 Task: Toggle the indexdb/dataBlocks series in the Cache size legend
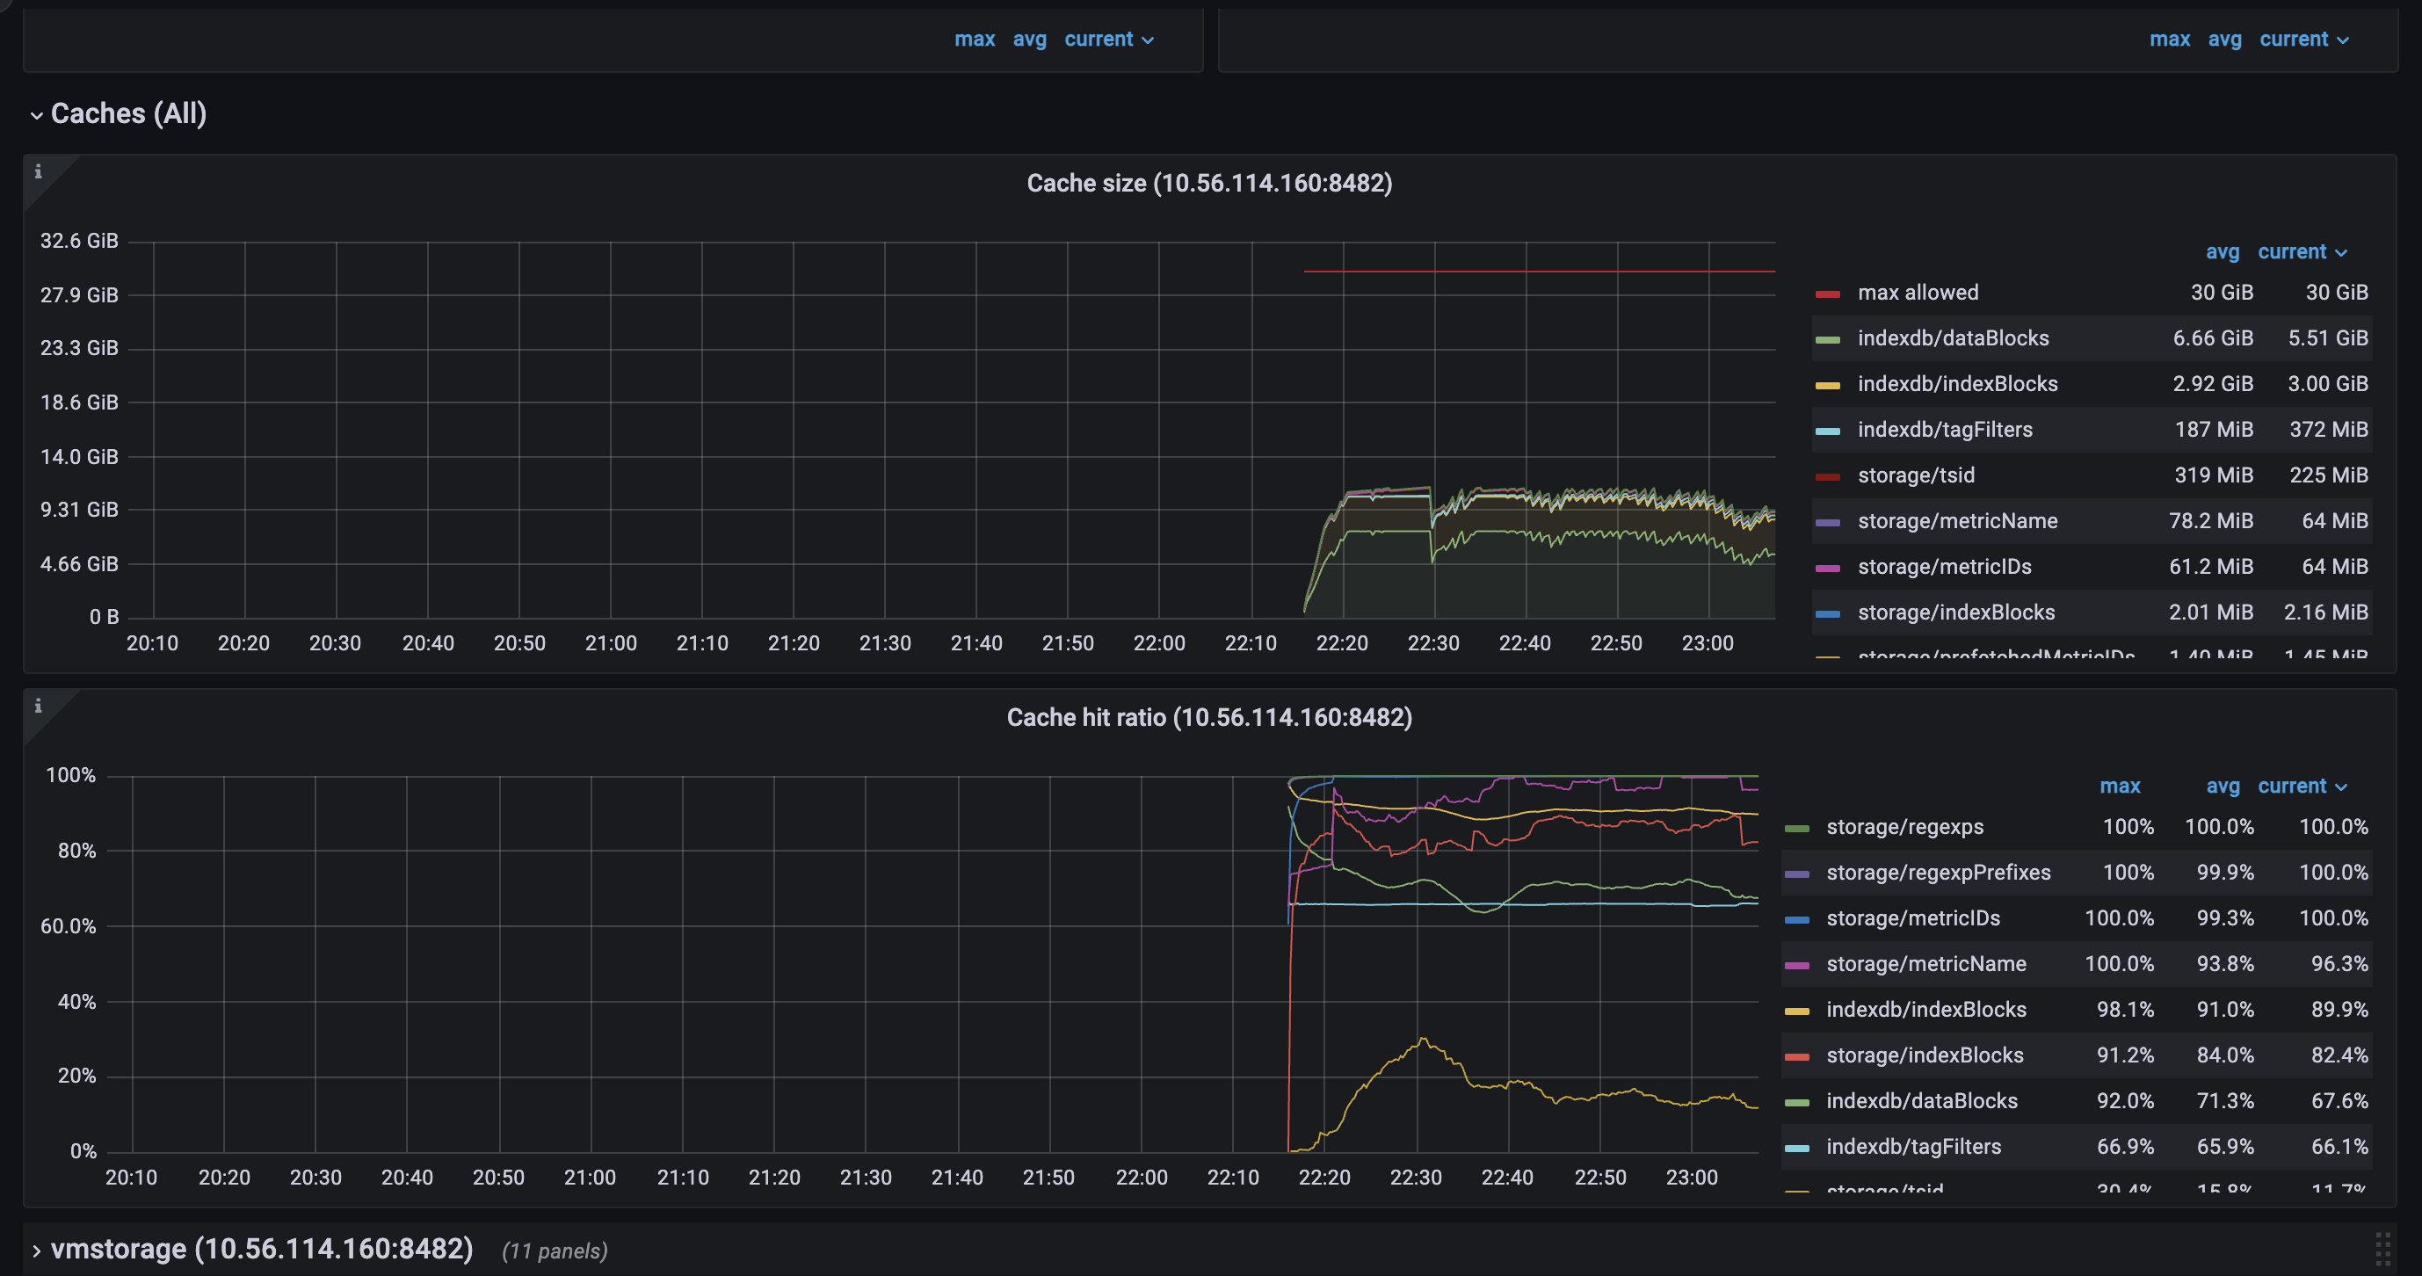point(1952,338)
